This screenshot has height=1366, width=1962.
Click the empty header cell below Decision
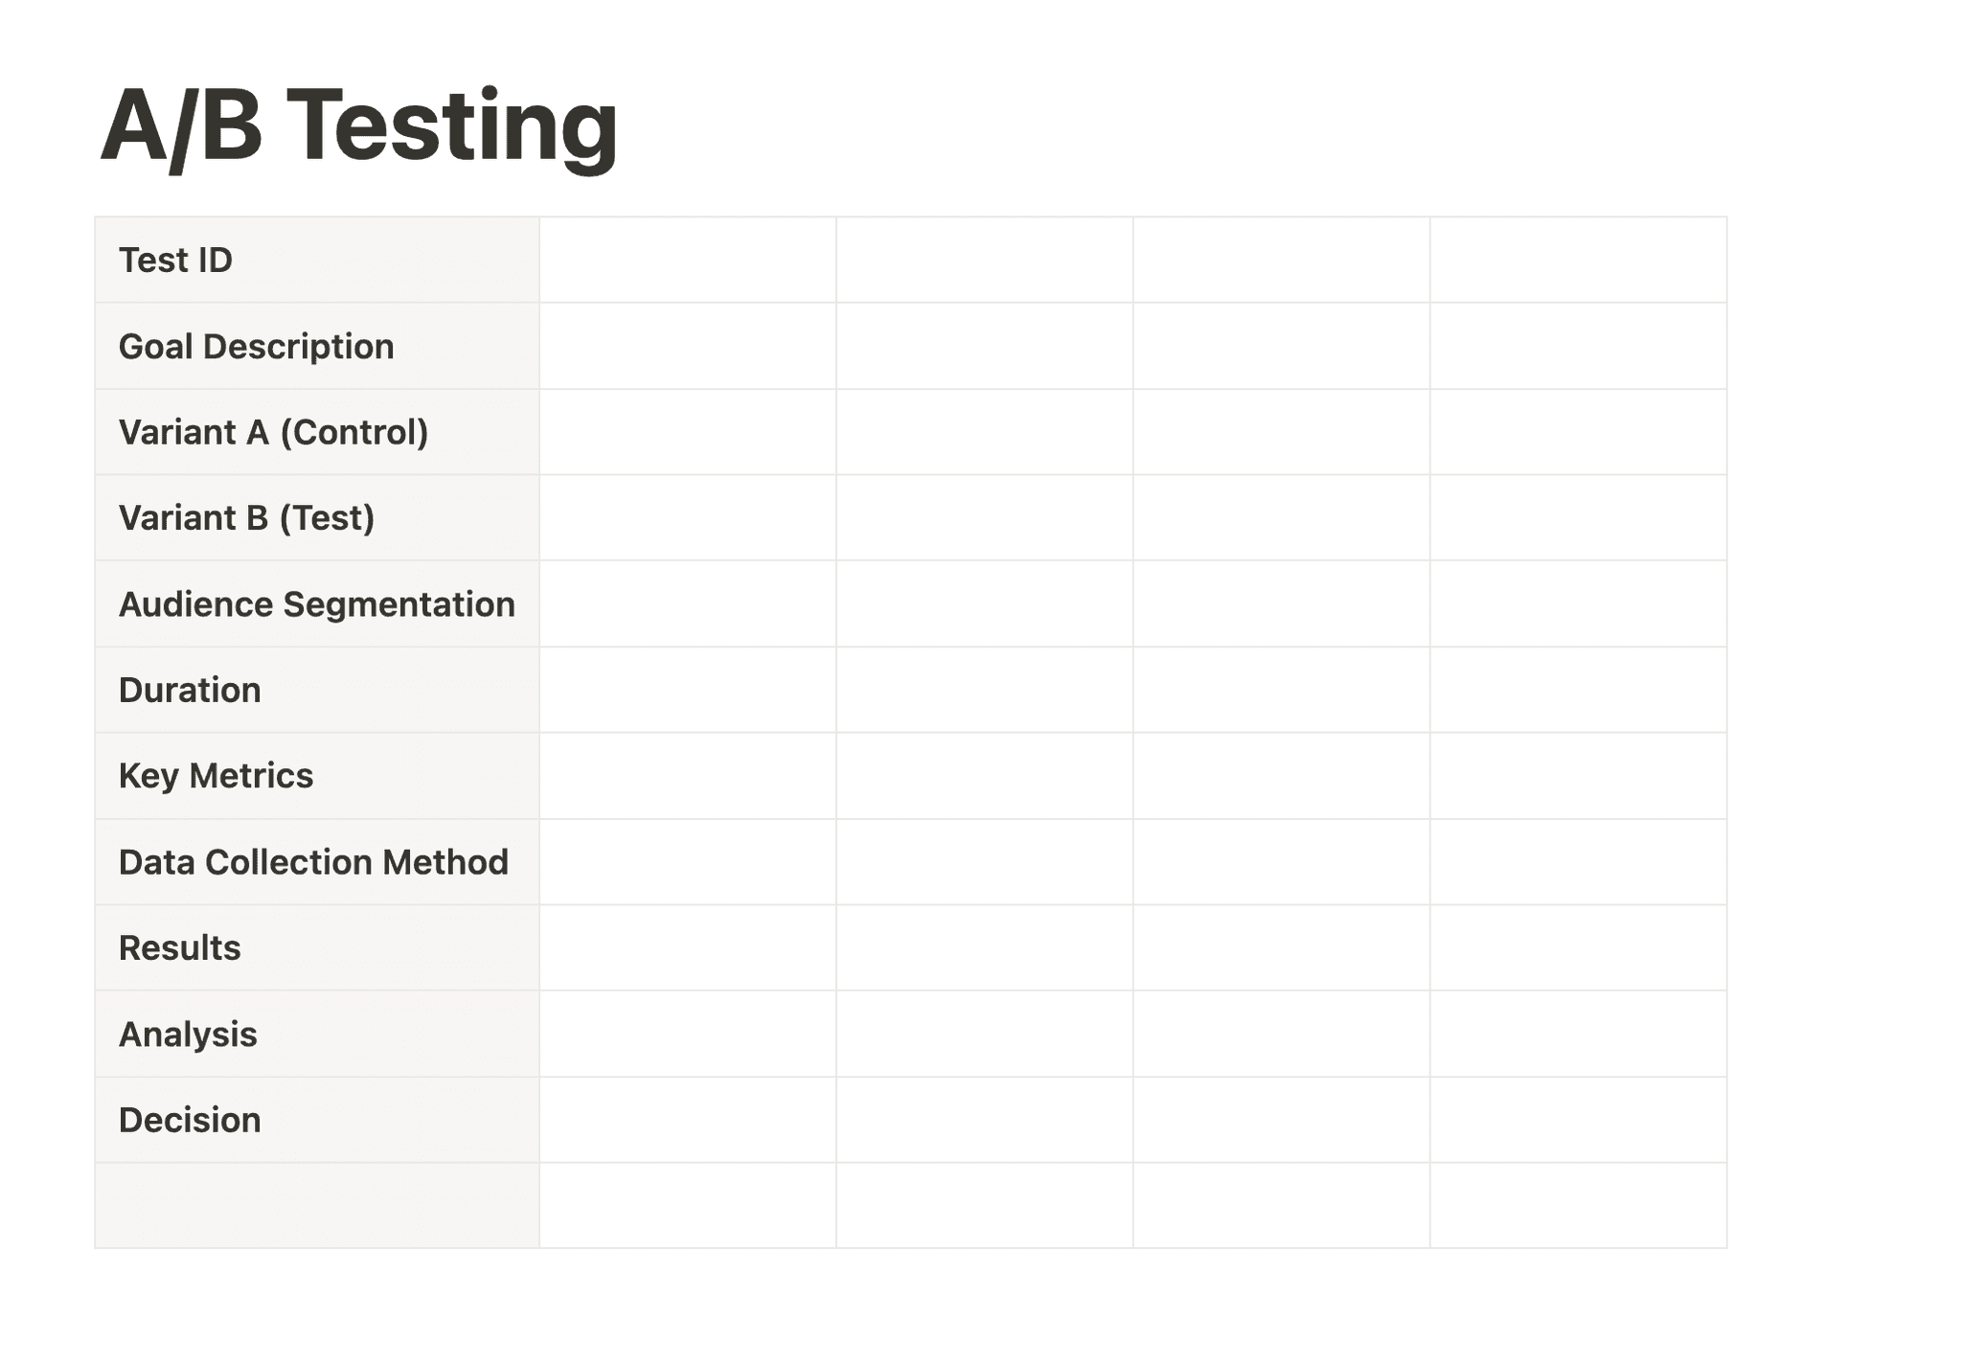317,1206
